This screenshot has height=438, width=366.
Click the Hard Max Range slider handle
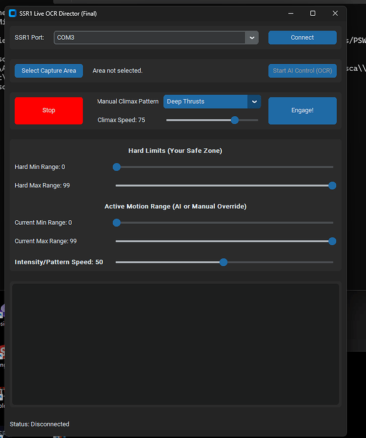click(332, 186)
